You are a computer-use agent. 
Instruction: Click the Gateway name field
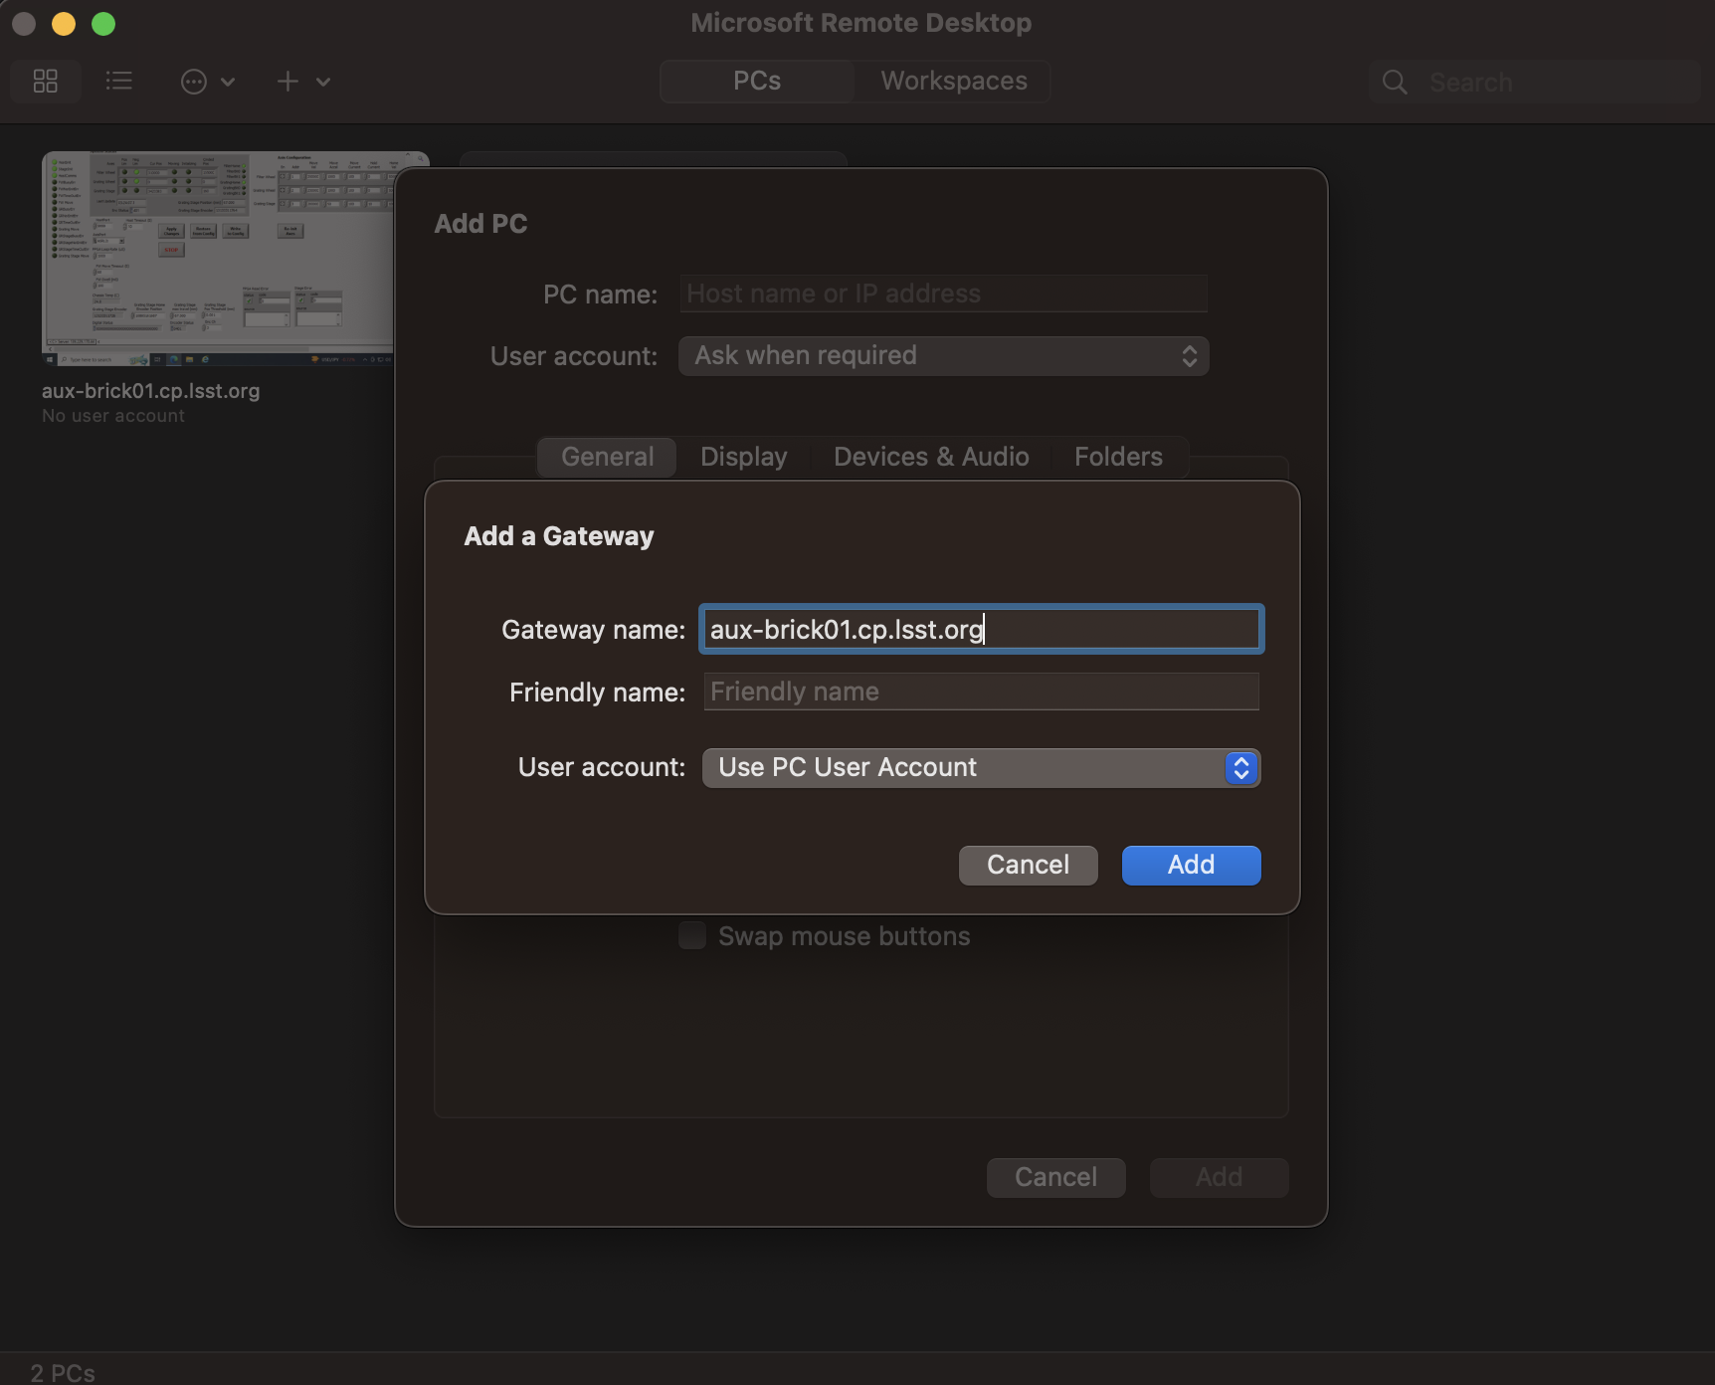(981, 629)
